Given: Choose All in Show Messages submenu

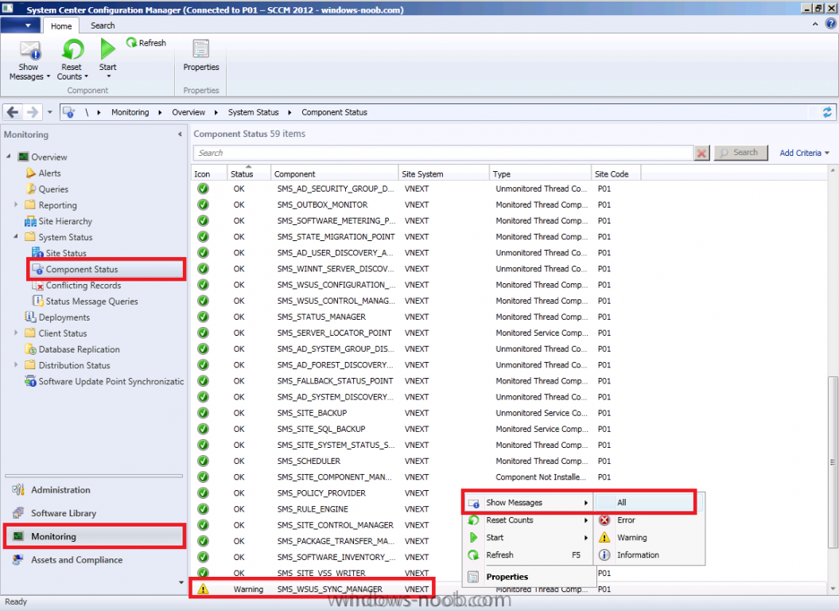Looking at the screenshot, I should pos(621,502).
